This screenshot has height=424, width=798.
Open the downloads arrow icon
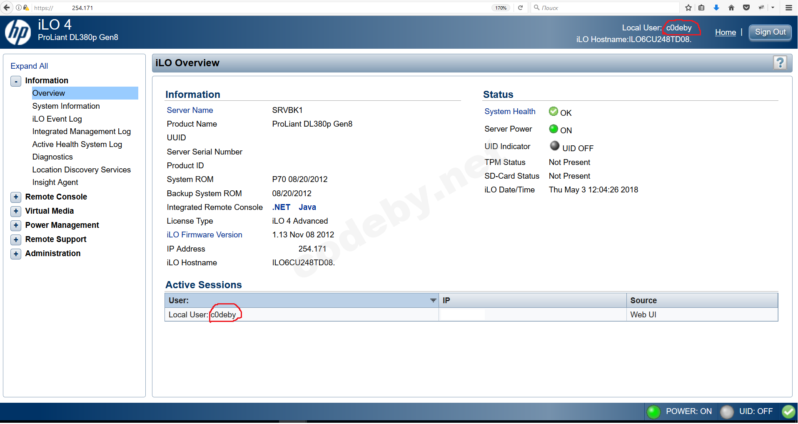[716, 7]
